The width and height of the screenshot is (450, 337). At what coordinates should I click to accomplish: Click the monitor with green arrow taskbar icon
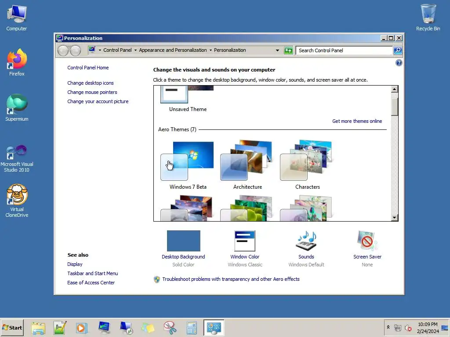(104, 328)
